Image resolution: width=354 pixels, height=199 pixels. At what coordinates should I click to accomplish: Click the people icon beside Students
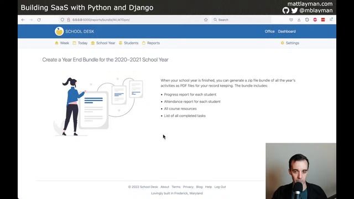[121, 43]
